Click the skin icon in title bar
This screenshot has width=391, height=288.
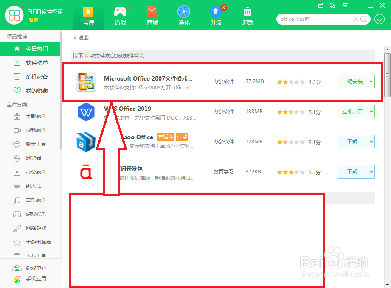tap(333, 5)
